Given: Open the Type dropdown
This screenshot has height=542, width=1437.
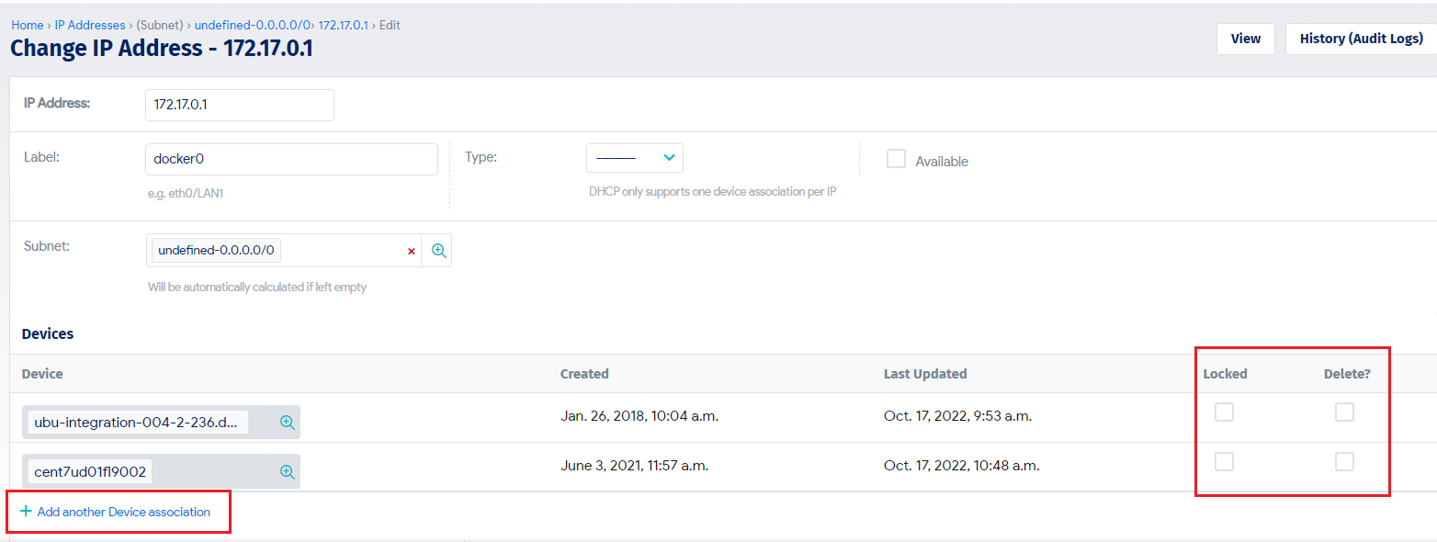Looking at the screenshot, I should 634,158.
